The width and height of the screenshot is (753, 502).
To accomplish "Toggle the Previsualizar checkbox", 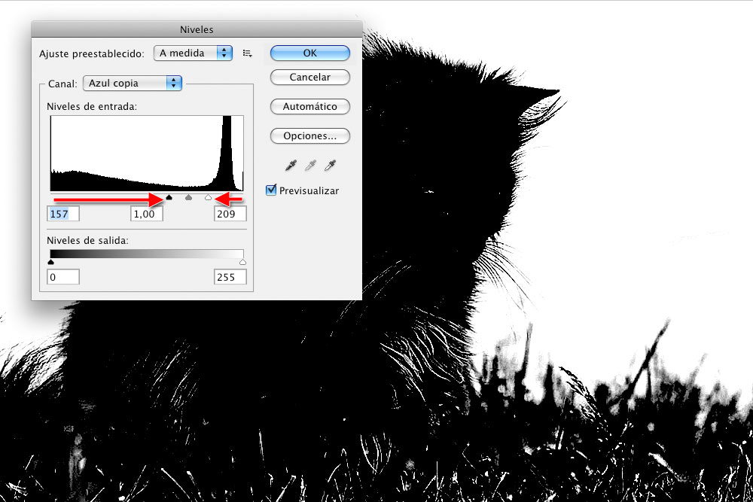I will pyautogui.click(x=271, y=190).
